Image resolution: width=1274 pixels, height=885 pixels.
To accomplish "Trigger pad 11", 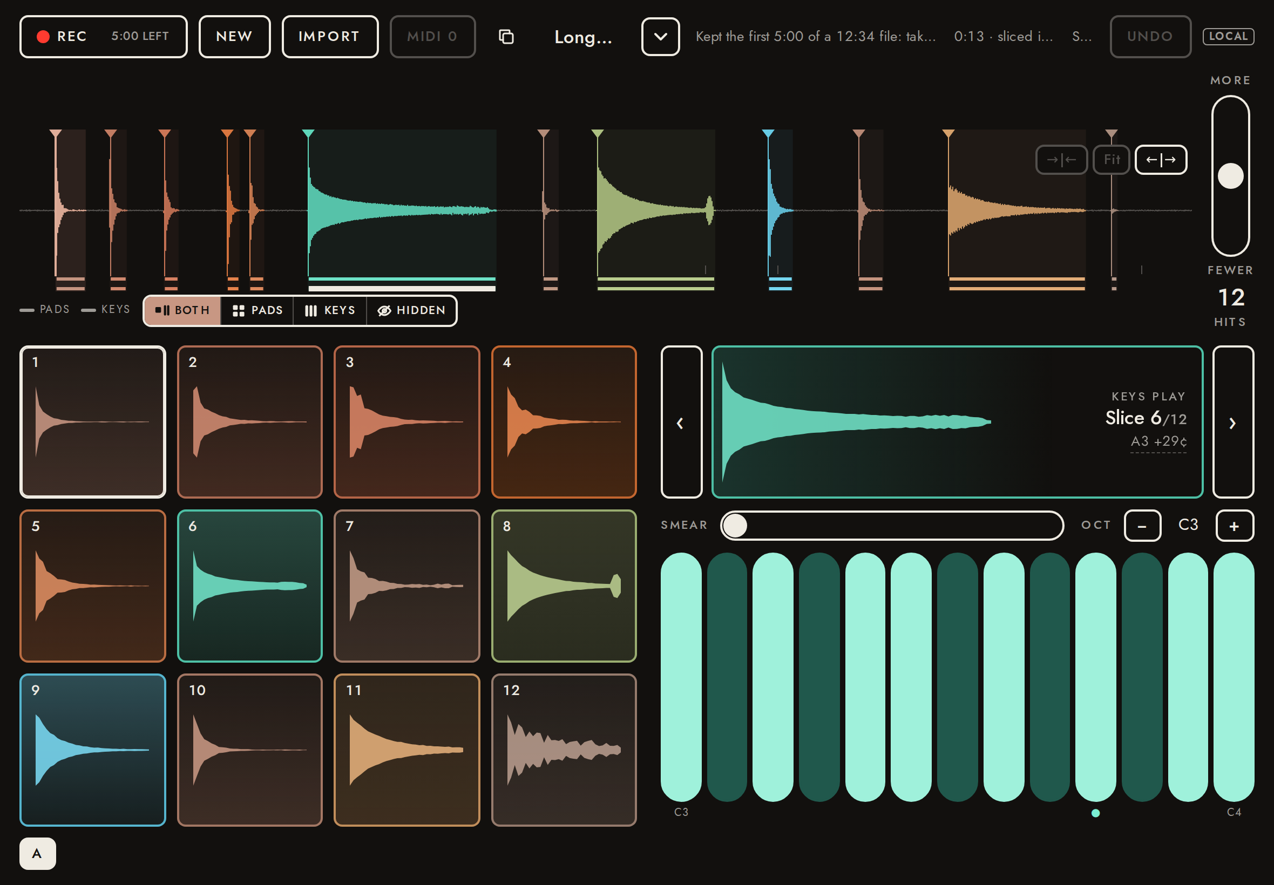I will pyautogui.click(x=406, y=750).
